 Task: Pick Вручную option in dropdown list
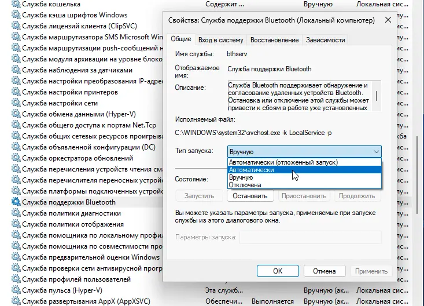pyautogui.click(x=241, y=177)
